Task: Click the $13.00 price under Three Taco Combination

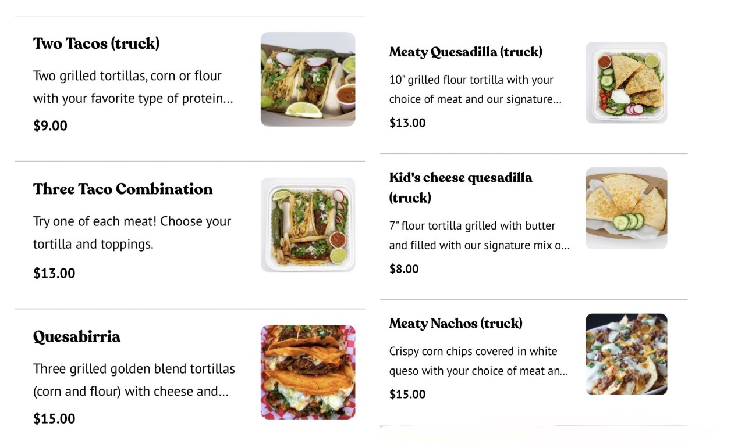Action: coord(54,273)
